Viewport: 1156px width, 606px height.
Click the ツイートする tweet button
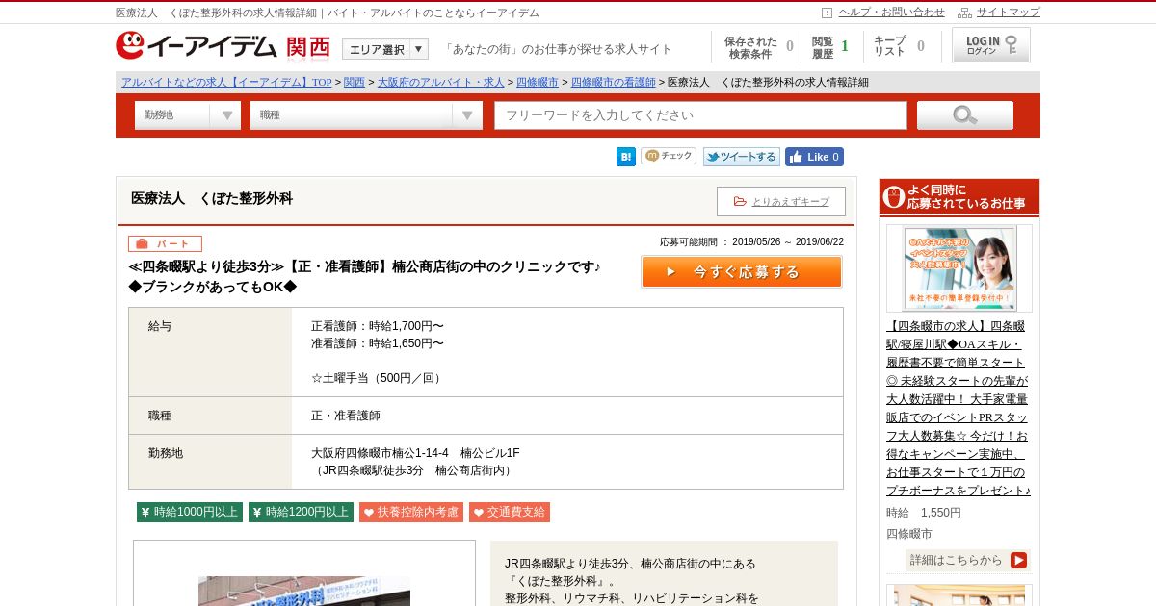tap(741, 157)
